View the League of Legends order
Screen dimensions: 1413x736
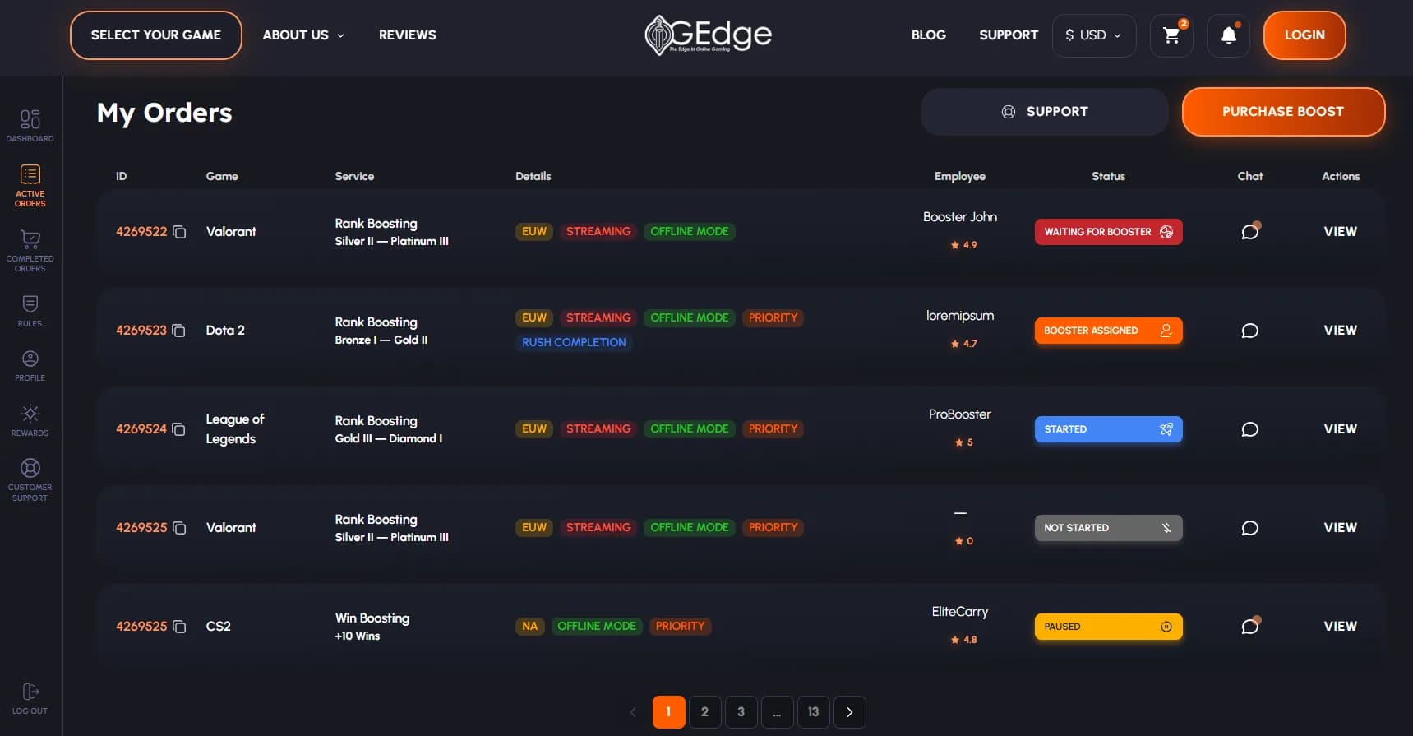[x=1340, y=429]
